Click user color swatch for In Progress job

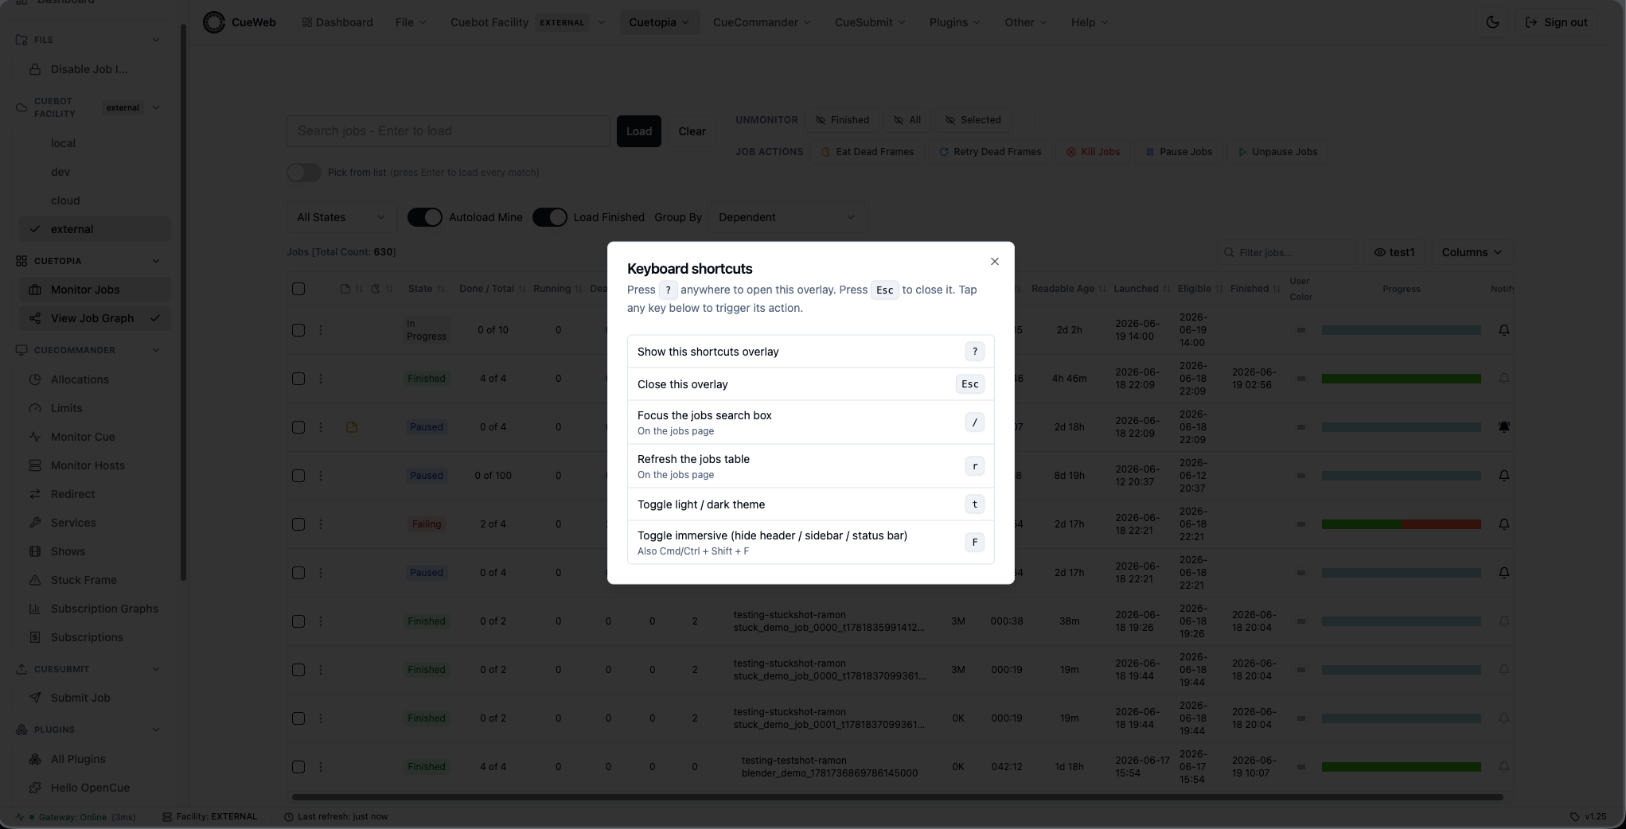tap(1300, 330)
